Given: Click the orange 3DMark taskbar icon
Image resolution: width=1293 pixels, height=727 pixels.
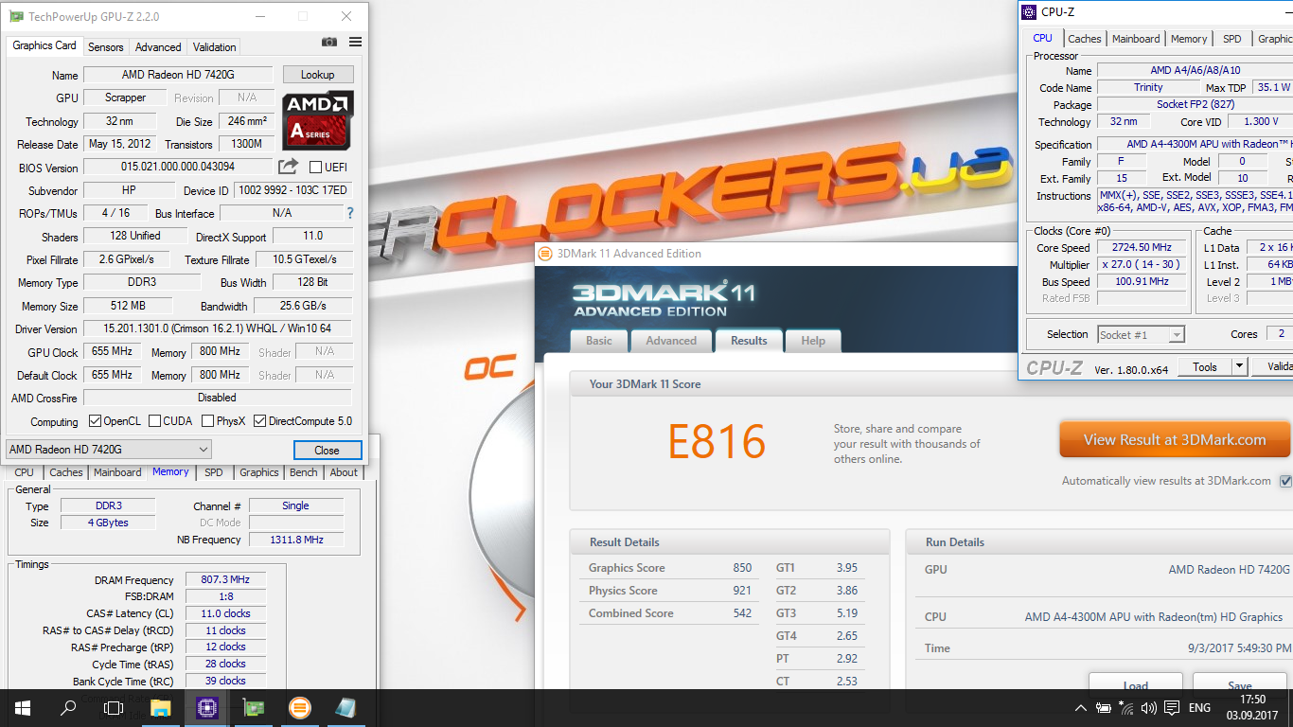Looking at the screenshot, I should pos(299,707).
